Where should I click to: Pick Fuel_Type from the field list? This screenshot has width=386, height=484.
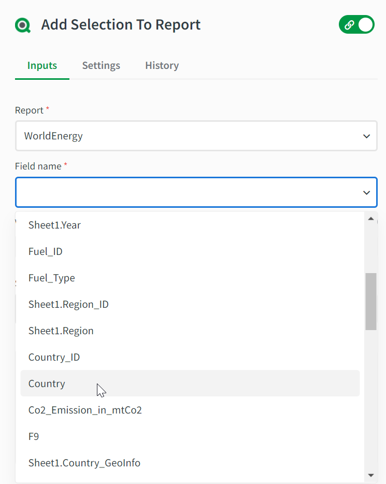(52, 278)
